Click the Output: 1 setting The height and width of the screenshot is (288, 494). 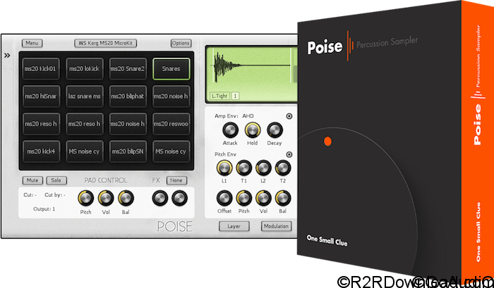(x=44, y=208)
